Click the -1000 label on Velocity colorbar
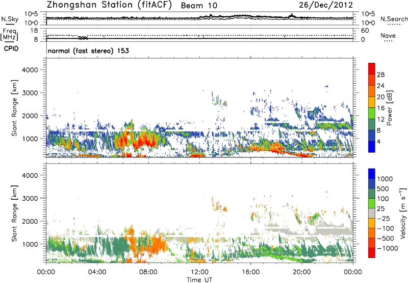This screenshot has height=283, width=408. click(388, 248)
